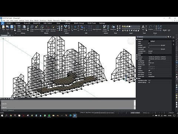This screenshot has width=178, height=134.
Task: Open the File menu
Action: tap(4, 20)
